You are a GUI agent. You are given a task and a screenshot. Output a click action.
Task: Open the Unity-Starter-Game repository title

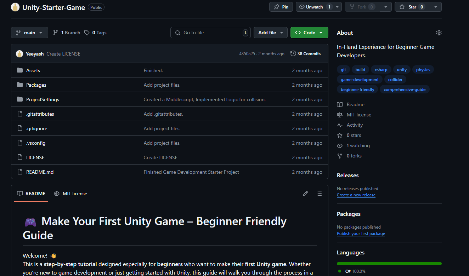coord(53,7)
